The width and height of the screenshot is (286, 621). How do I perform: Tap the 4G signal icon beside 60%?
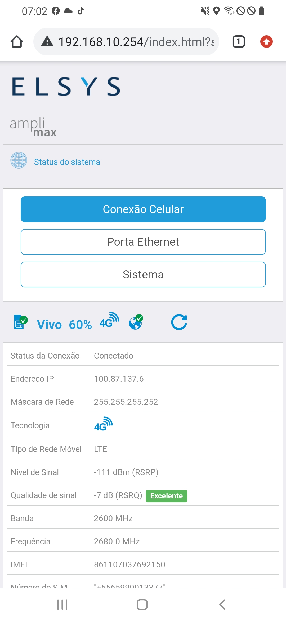point(109,320)
